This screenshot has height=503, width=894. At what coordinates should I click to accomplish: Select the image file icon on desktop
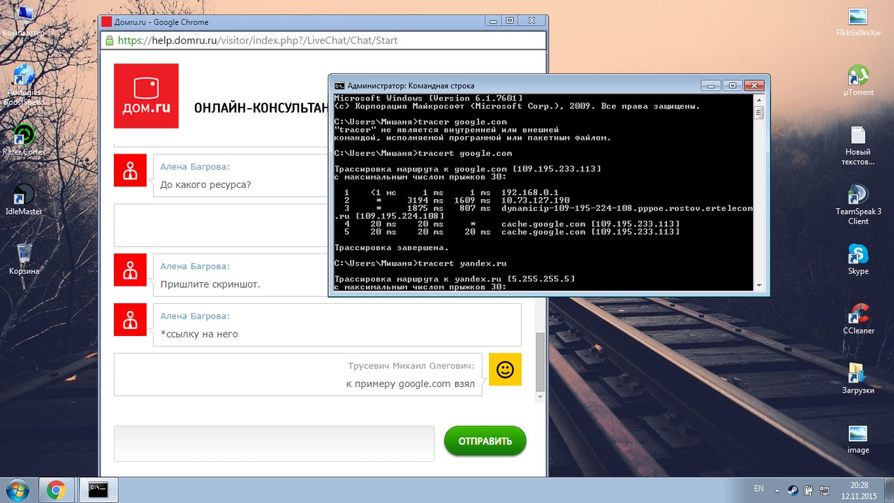pyautogui.click(x=858, y=439)
